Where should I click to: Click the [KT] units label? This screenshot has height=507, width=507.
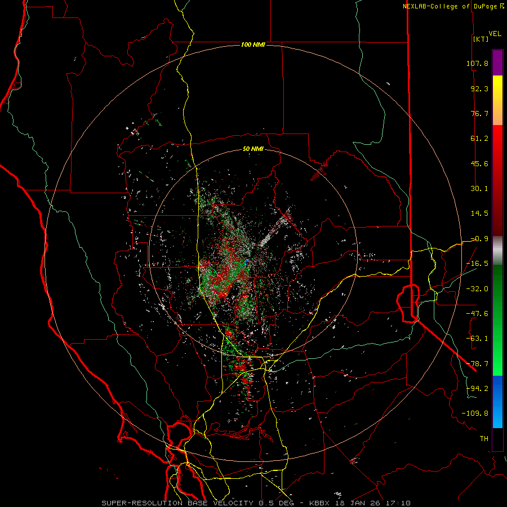(x=481, y=39)
